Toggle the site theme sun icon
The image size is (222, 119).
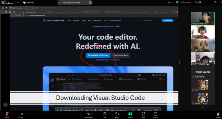[x=138, y=21]
